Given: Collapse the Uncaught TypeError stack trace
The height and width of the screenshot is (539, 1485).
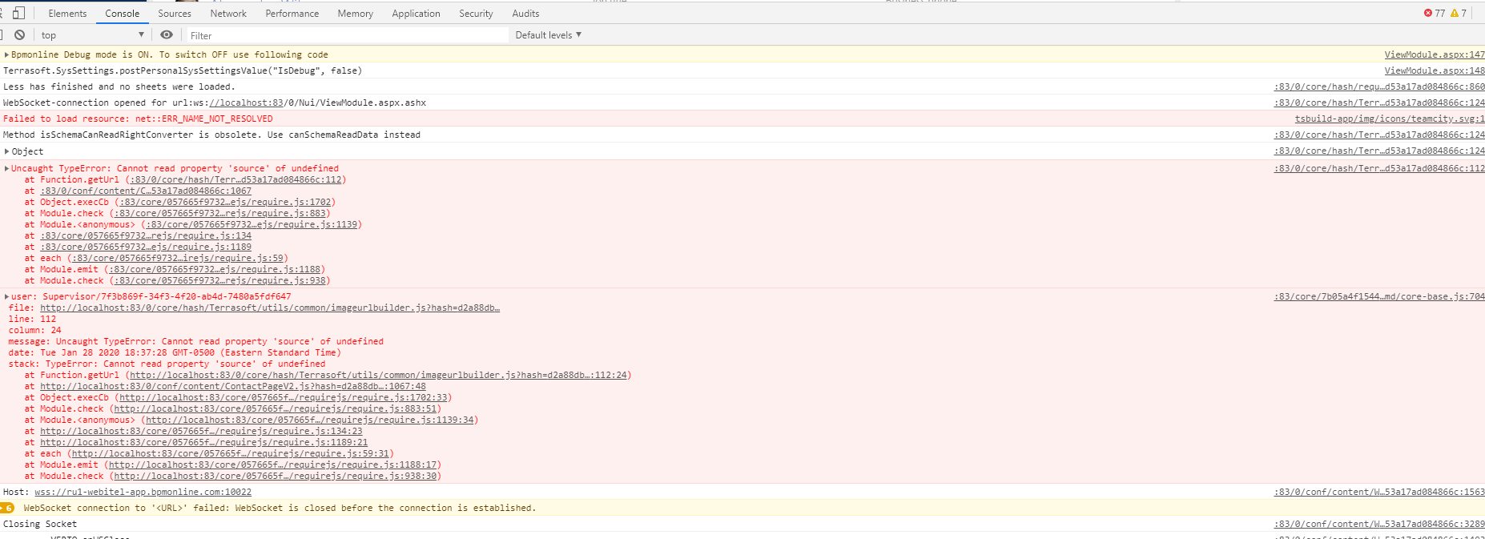Looking at the screenshot, I should coord(7,168).
